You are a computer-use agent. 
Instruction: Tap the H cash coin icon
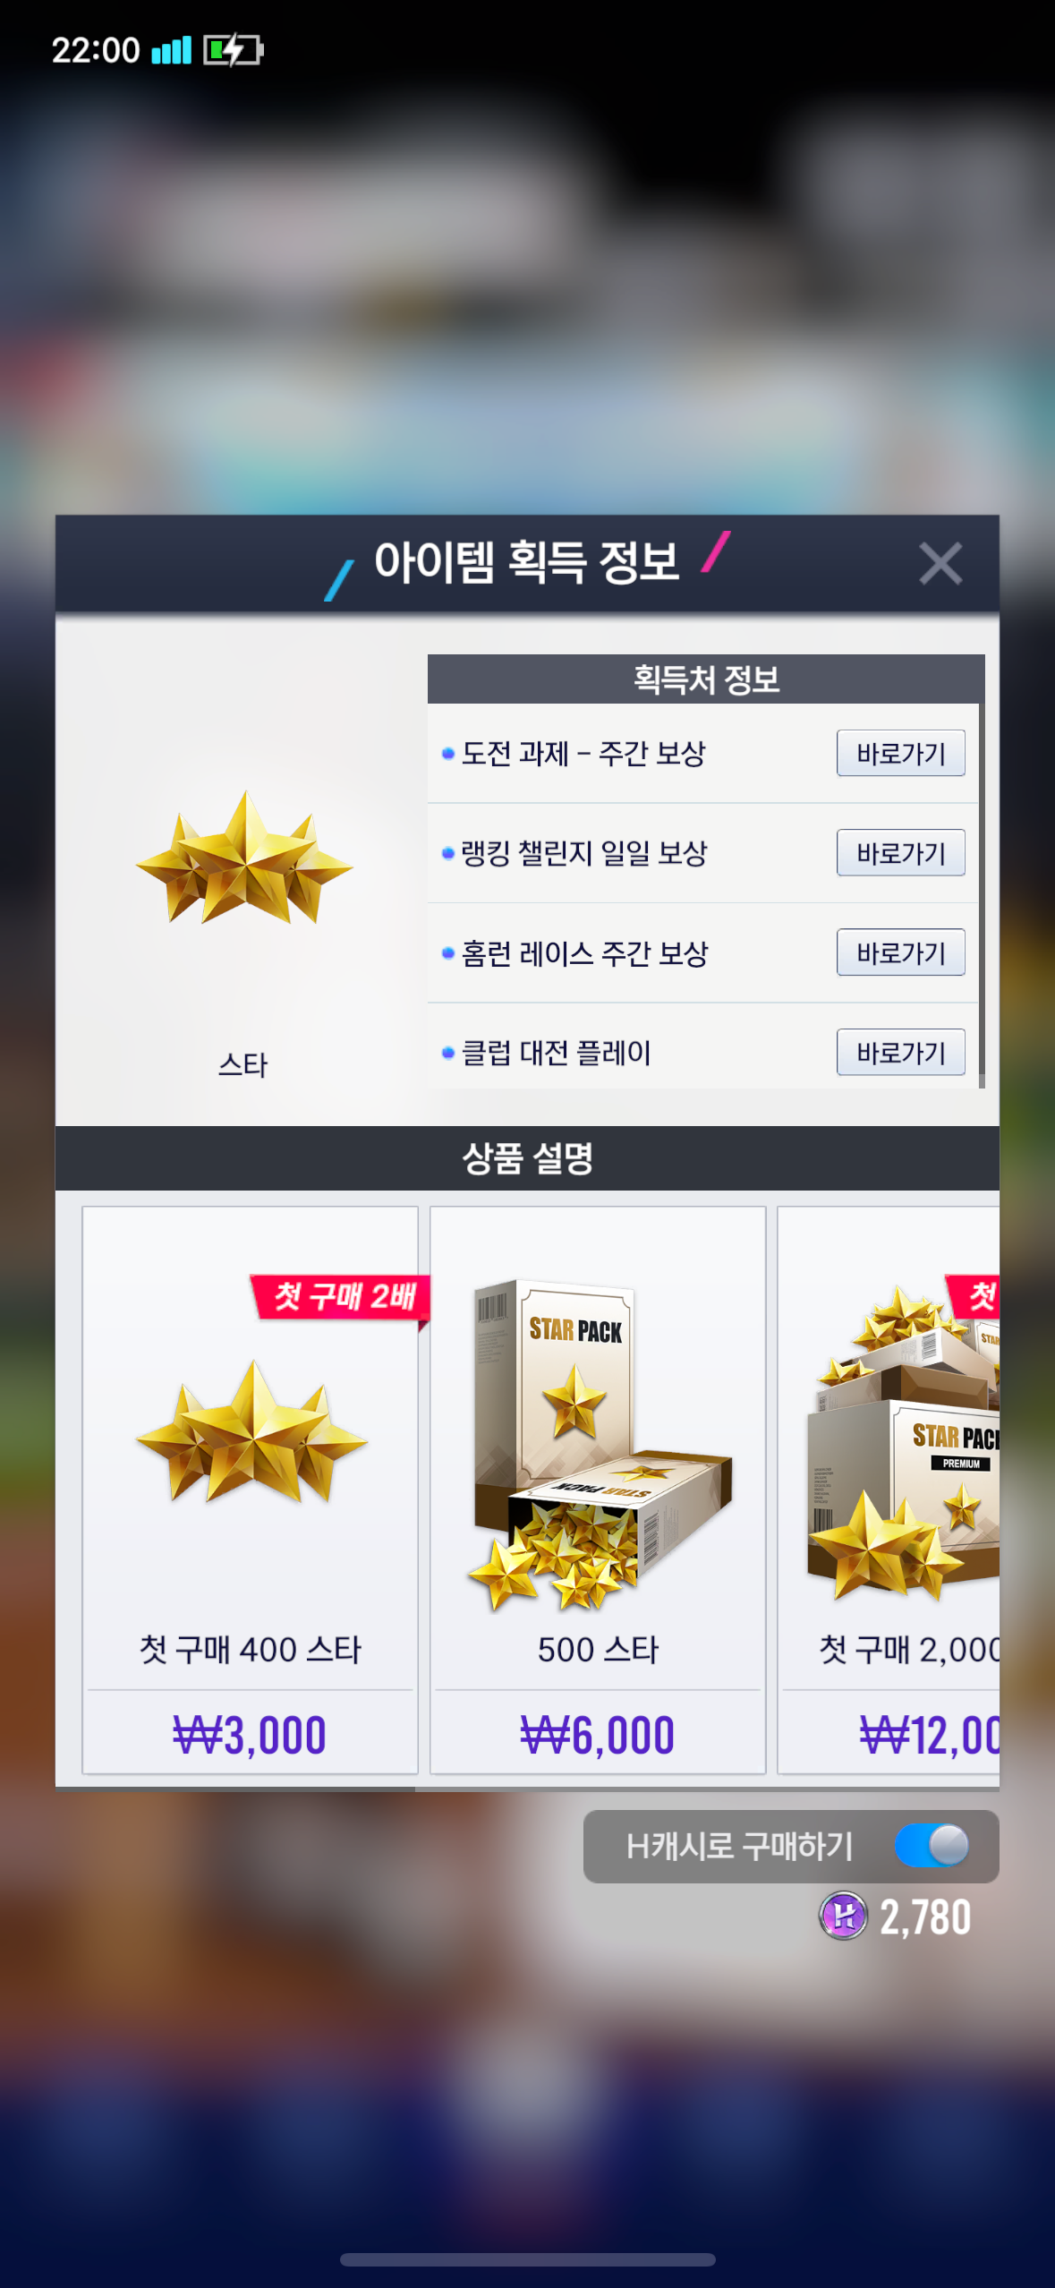[843, 1917]
